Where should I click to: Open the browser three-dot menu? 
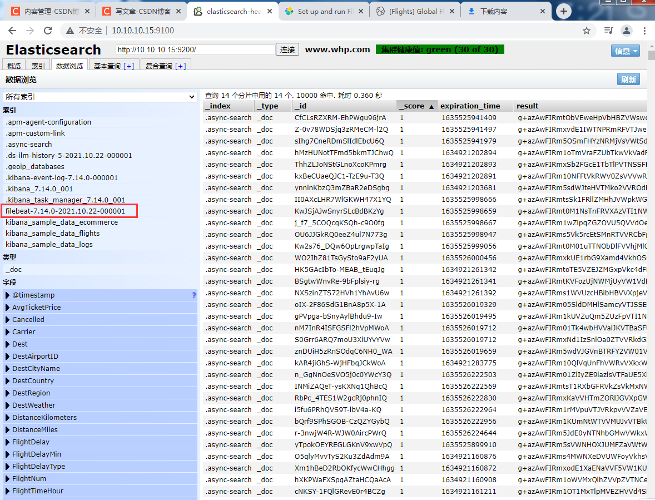point(644,31)
